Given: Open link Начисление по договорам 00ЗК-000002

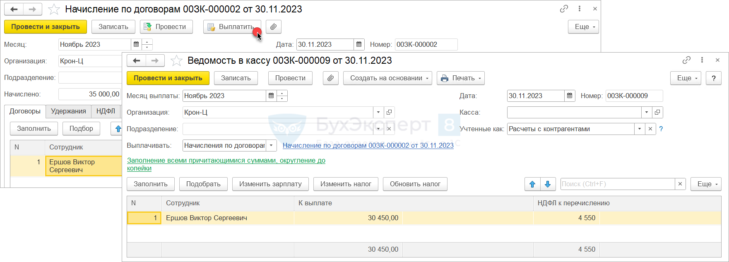Looking at the screenshot, I should click(x=368, y=146).
